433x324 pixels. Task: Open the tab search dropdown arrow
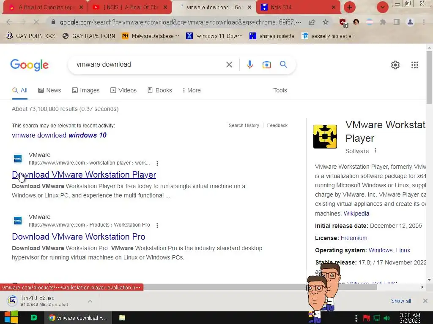tap(382, 7)
